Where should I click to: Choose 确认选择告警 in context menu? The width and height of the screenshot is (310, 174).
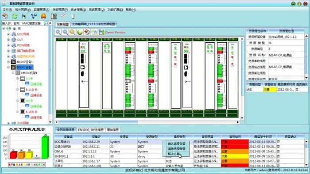(176, 144)
